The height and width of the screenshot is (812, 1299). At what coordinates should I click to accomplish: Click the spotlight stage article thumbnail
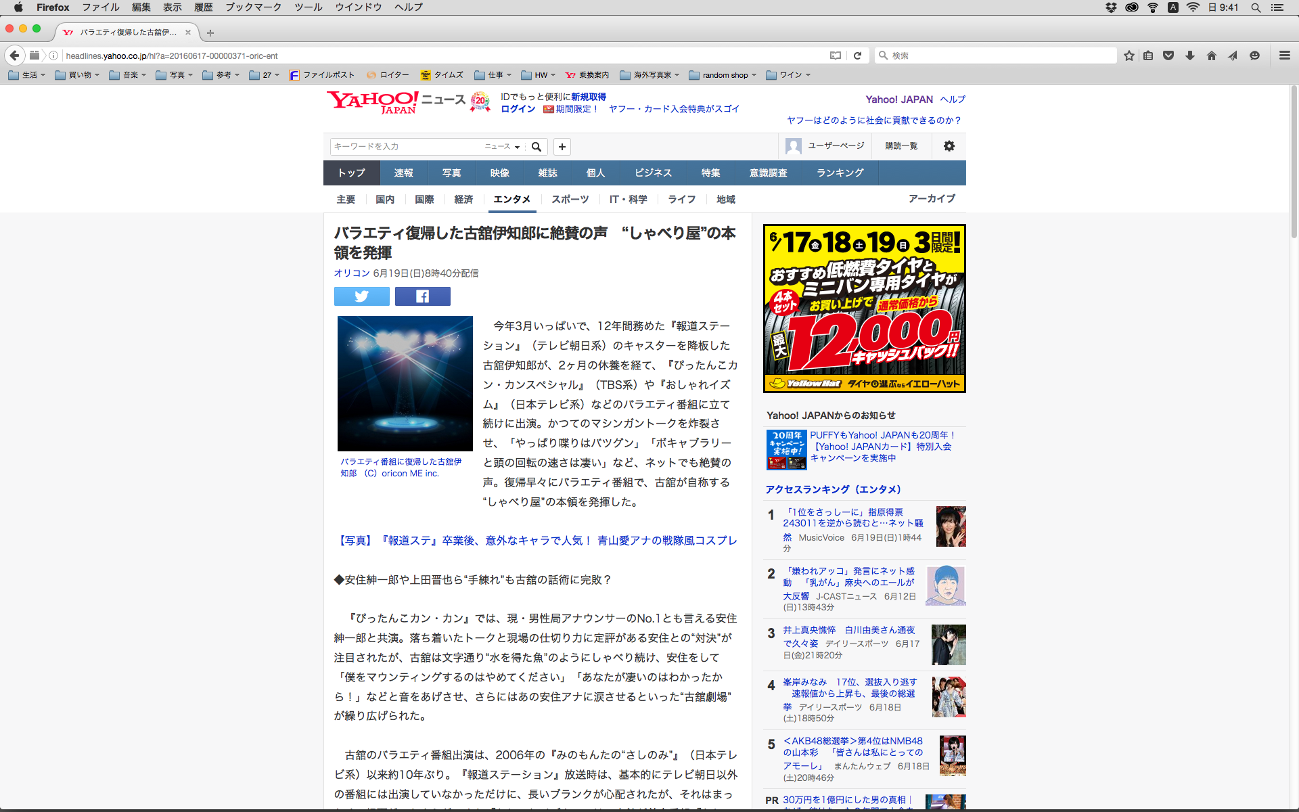click(x=405, y=383)
